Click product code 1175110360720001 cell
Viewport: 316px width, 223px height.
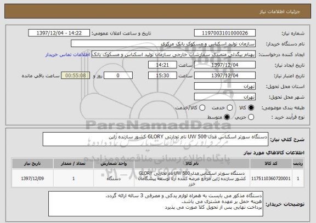click(x=271, y=179)
